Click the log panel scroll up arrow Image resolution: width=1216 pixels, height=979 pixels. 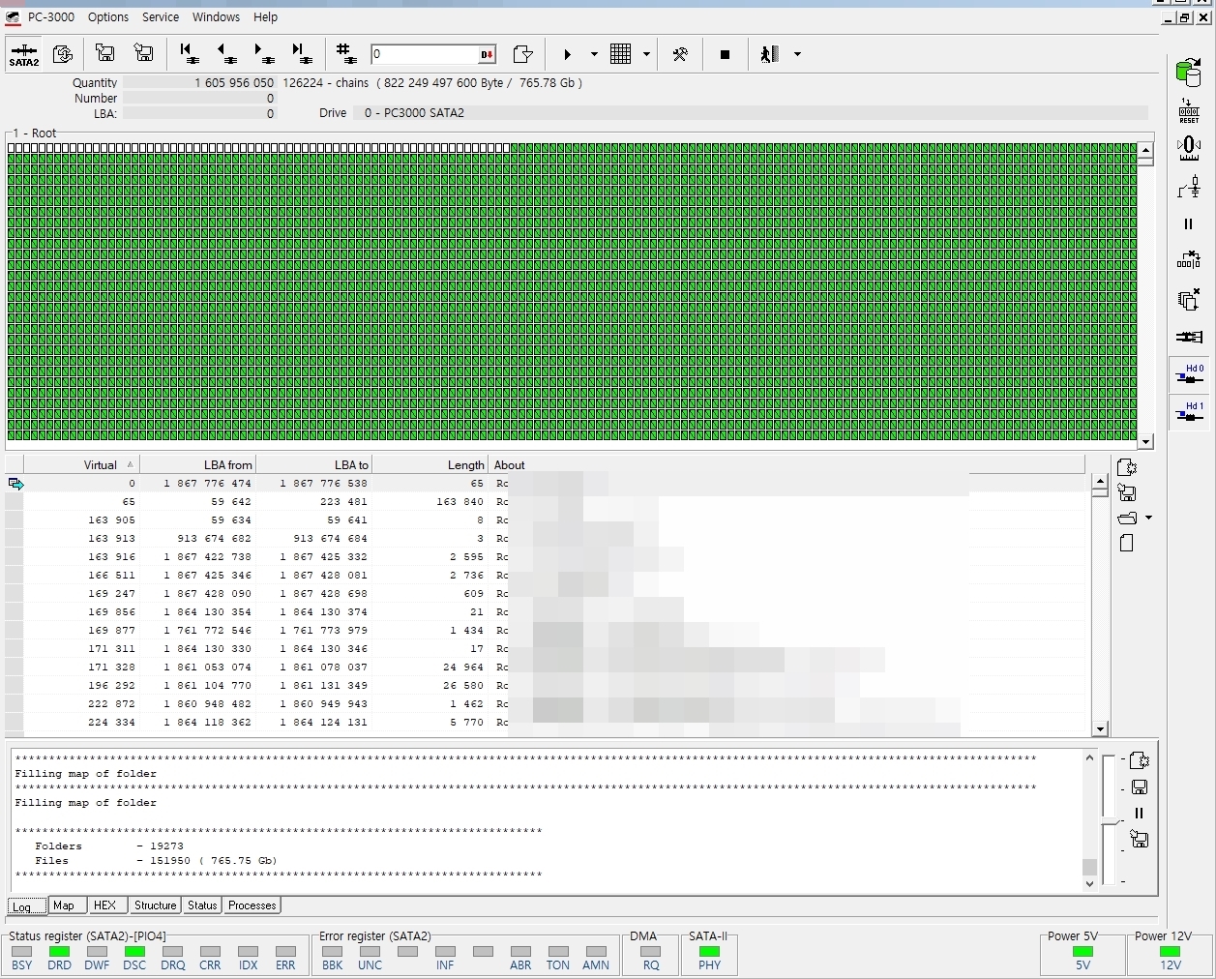click(1089, 758)
